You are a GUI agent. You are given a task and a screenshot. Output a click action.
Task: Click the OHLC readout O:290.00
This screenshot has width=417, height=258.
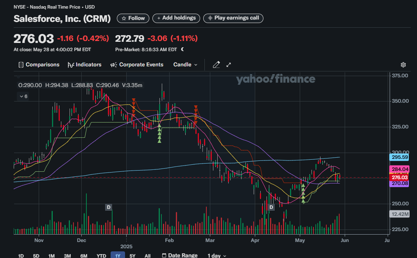(30, 85)
